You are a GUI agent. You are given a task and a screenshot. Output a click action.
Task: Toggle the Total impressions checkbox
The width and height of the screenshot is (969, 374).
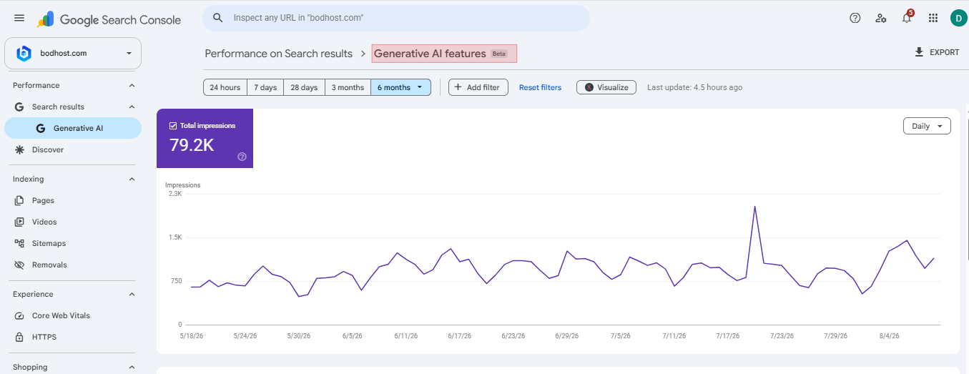pyautogui.click(x=173, y=126)
